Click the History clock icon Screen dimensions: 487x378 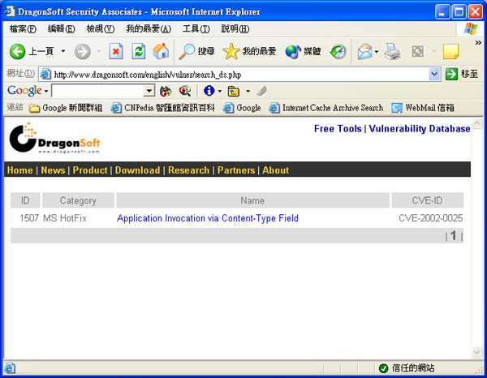pyautogui.click(x=338, y=51)
